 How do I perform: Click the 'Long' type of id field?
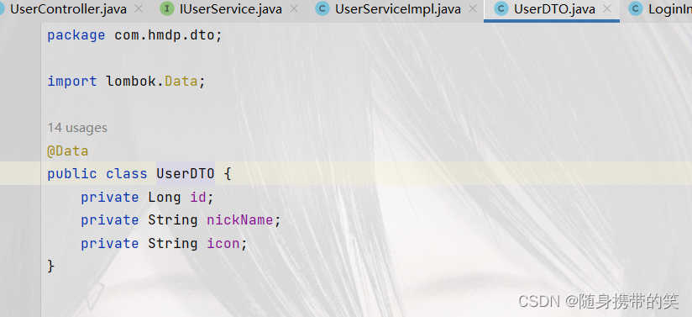point(164,198)
